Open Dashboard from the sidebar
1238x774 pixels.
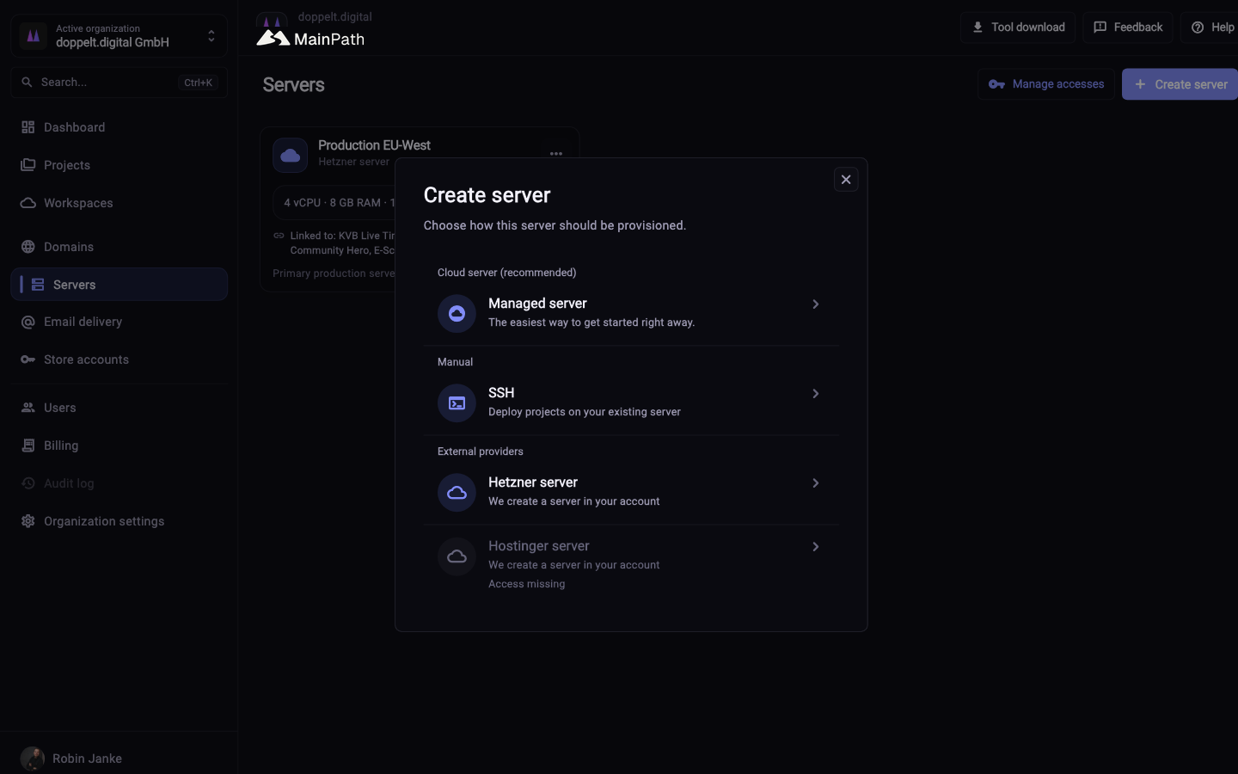point(119,127)
